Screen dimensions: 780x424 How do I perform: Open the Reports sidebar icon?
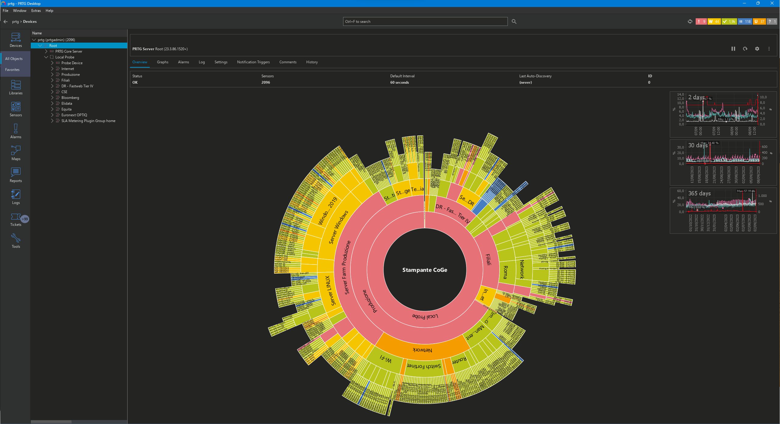coord(16,175)
